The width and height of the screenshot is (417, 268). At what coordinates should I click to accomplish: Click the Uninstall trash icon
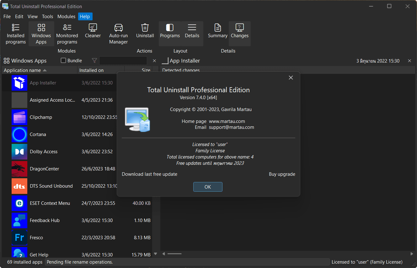point(145,28)
